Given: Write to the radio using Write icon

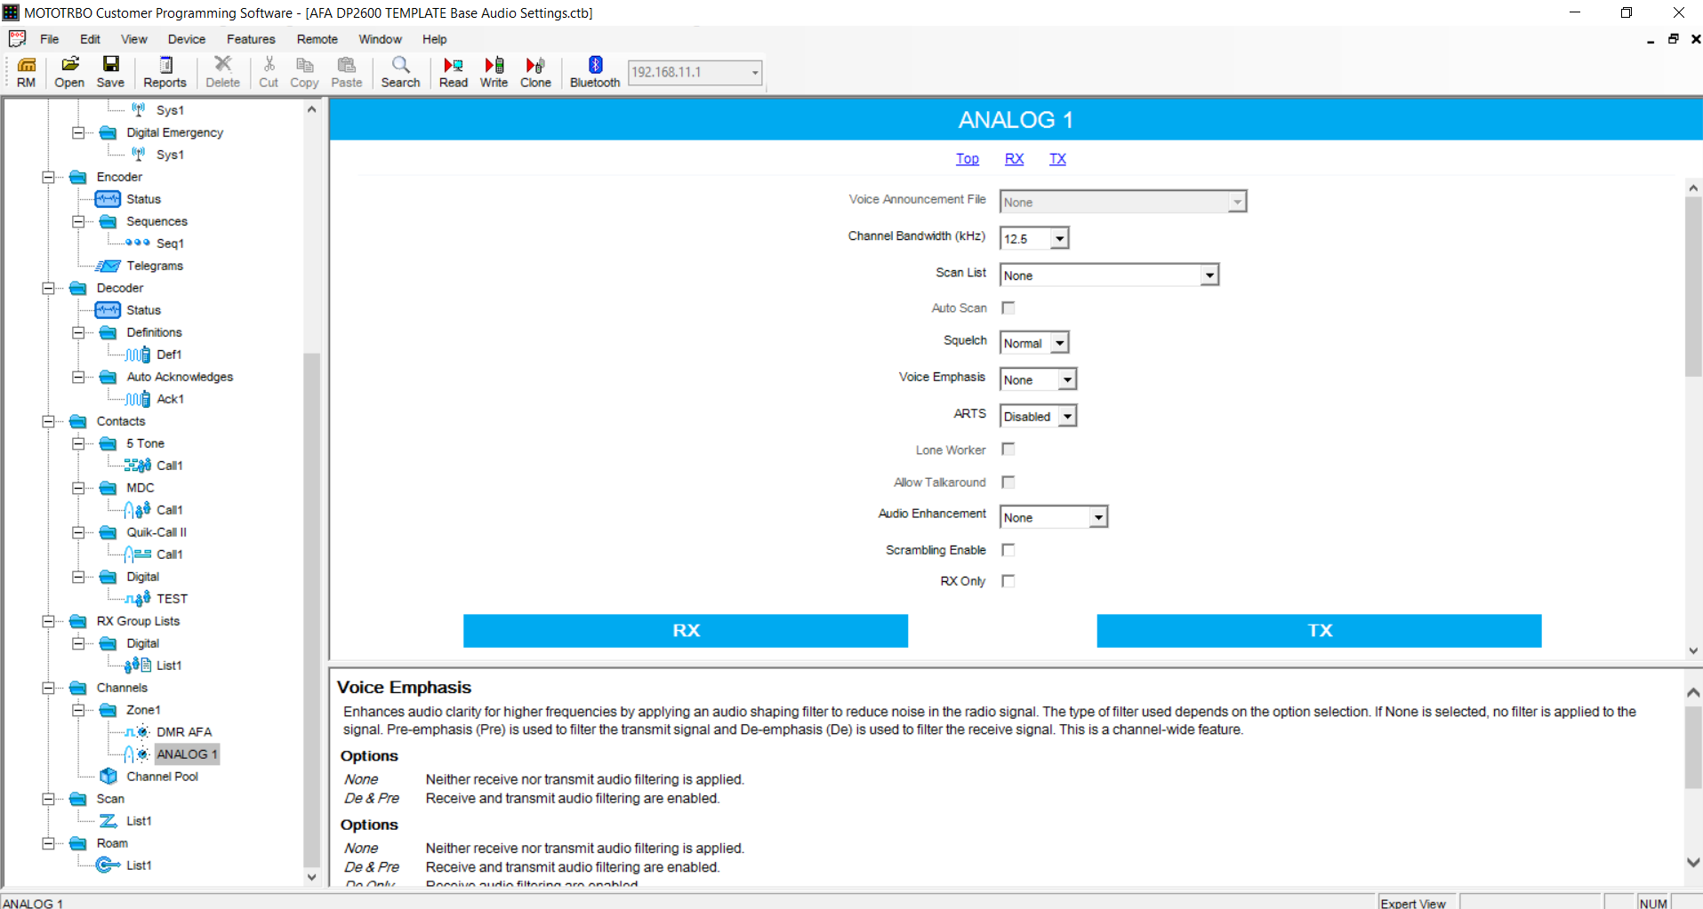Looking at the screenshot, I should pos(494,71).
